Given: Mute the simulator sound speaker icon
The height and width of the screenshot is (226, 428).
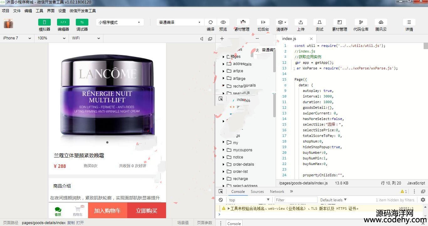Looking at the screenshot, I should (202, 39).
